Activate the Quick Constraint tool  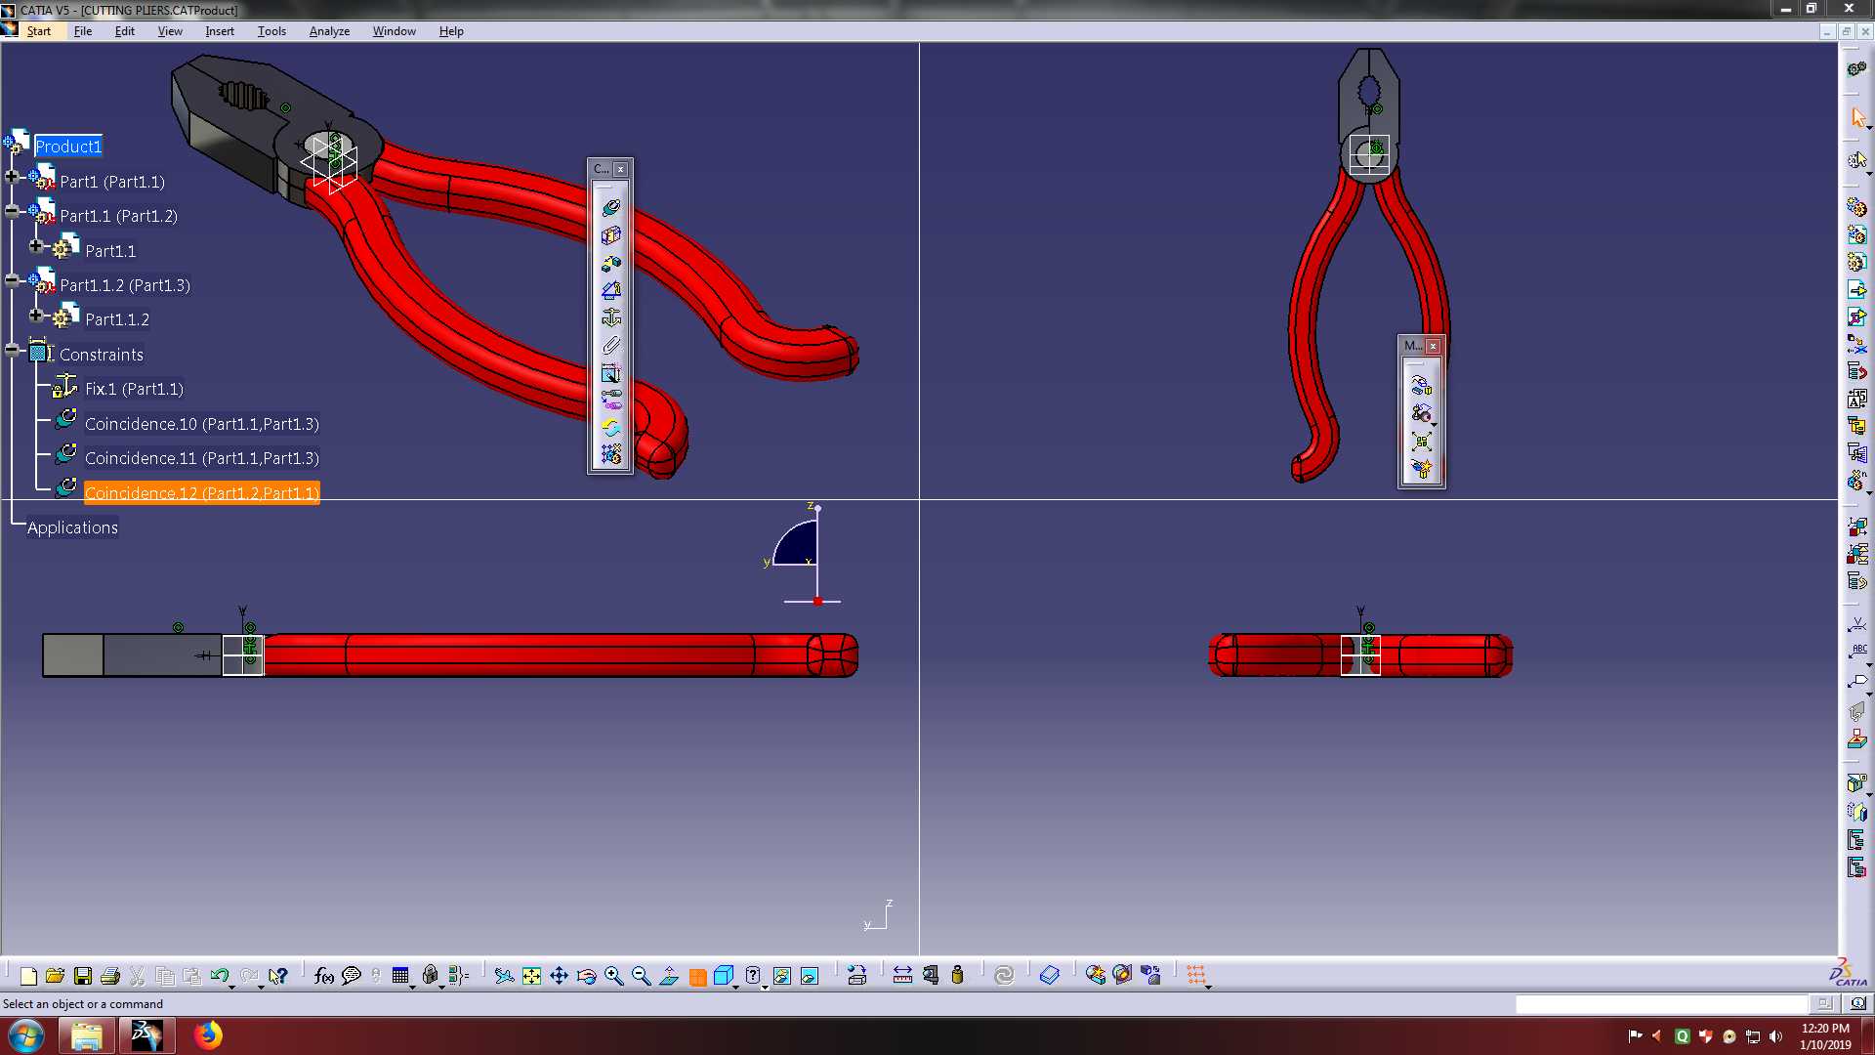point(610,372)
